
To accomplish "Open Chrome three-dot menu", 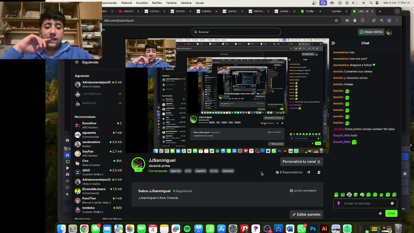I will coord(397,20).
